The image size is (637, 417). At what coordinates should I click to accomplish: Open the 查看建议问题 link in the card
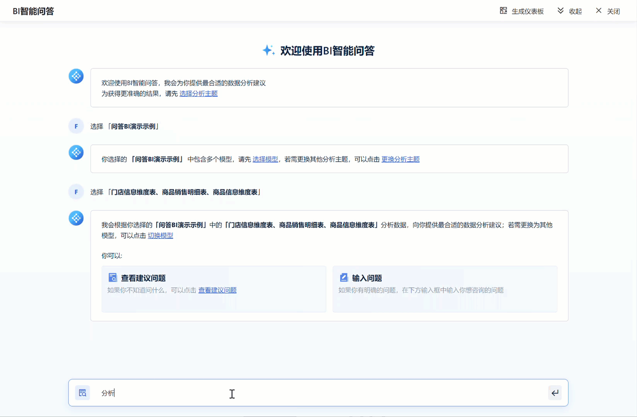click(x=217, y=290)
